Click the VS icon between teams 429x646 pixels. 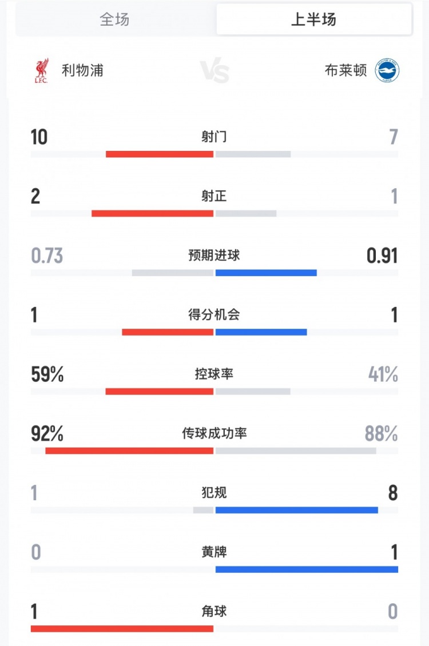click(x=214, y=72)
